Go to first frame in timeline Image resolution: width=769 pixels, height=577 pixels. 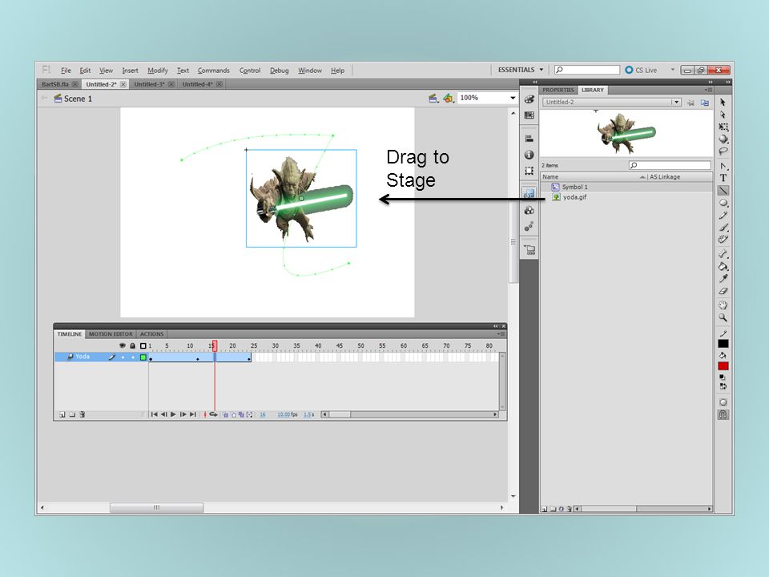[x=155, y=414]
